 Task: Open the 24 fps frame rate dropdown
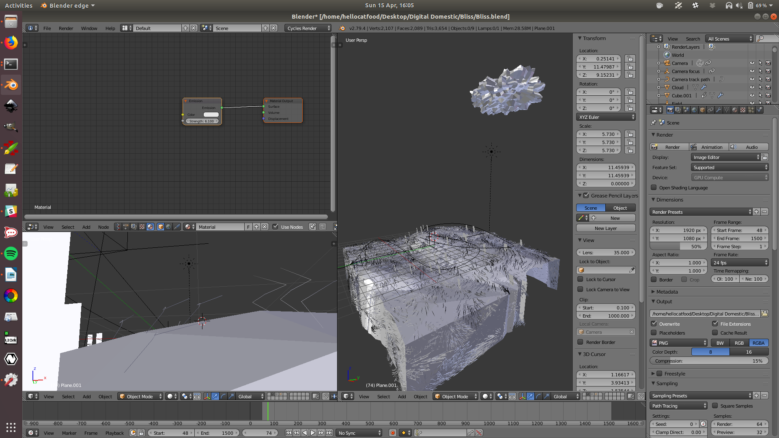(x=740, y=262)
